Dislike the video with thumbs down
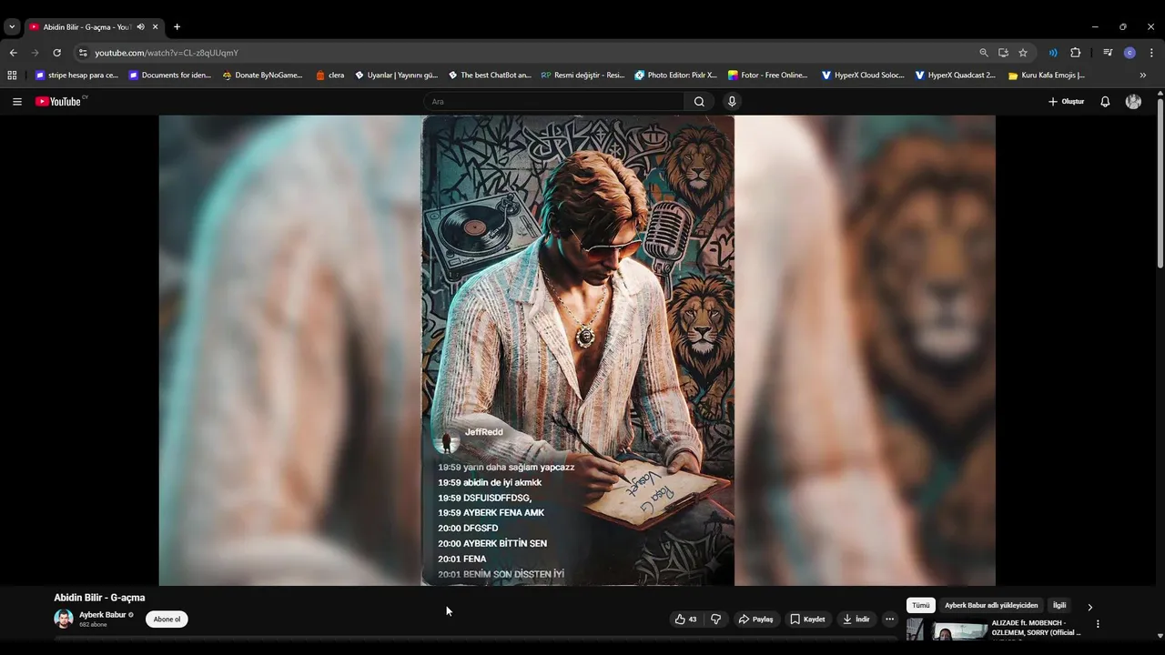This screenshot has width=1165, height=655. pos(716,620)
